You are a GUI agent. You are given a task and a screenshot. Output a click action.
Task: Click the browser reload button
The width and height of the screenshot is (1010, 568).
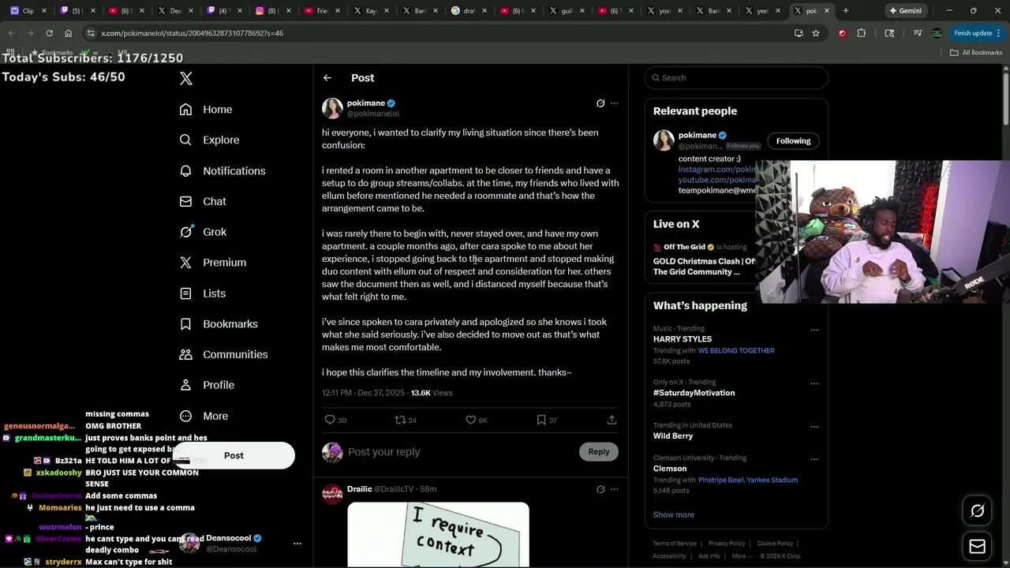coord(49,33)
